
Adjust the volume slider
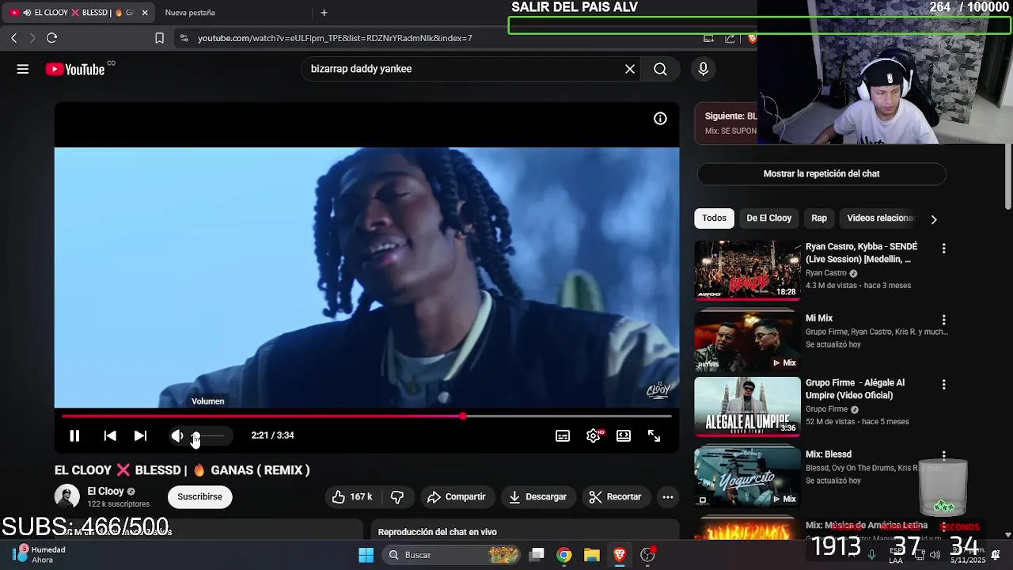pyautogui.click(x=208, y=435)
